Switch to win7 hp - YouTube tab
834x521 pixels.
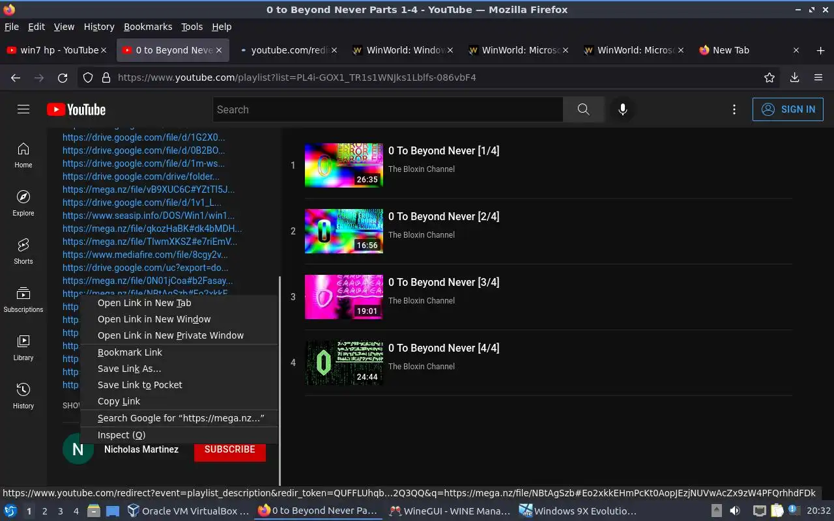[x=57, y=50]
